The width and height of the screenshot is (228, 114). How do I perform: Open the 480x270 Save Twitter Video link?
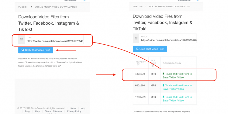pyautogui.click(x=177, y=76)
